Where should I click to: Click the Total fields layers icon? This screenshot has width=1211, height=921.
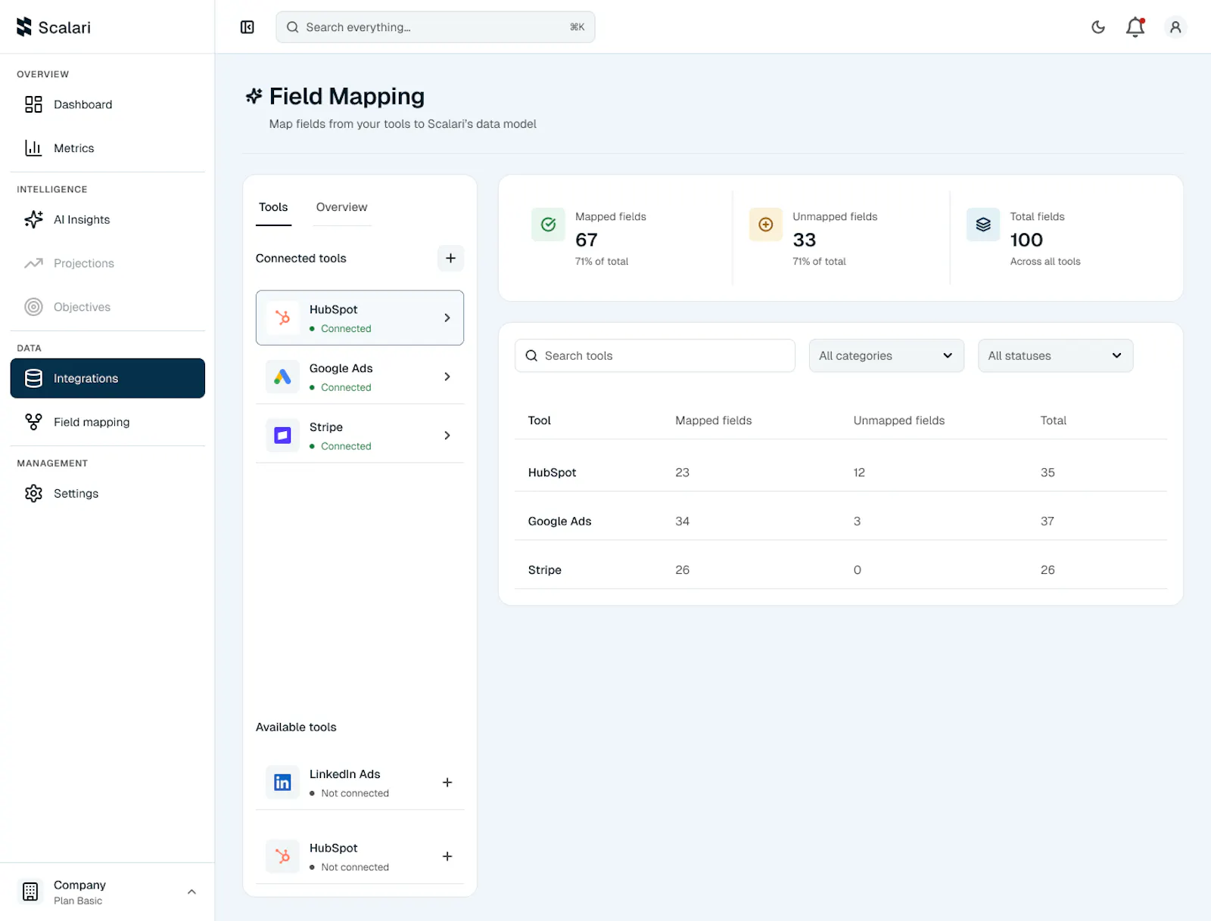click(x=983, y=225)
